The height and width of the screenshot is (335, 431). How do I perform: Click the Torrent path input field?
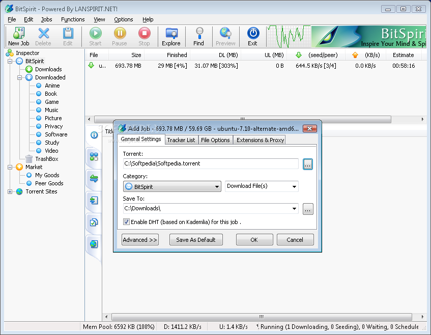[x=211, y=163]
